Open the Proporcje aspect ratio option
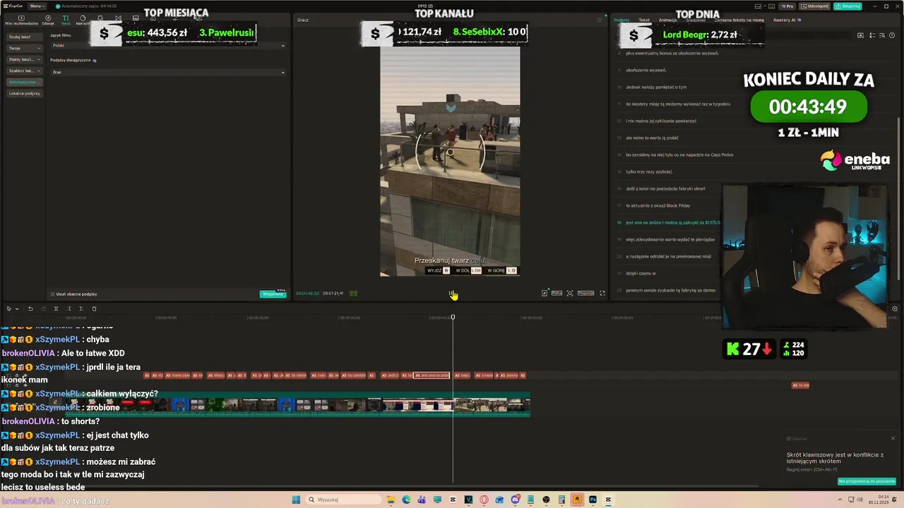The height and width of the screenshot is (508, 904). [585, 293]
